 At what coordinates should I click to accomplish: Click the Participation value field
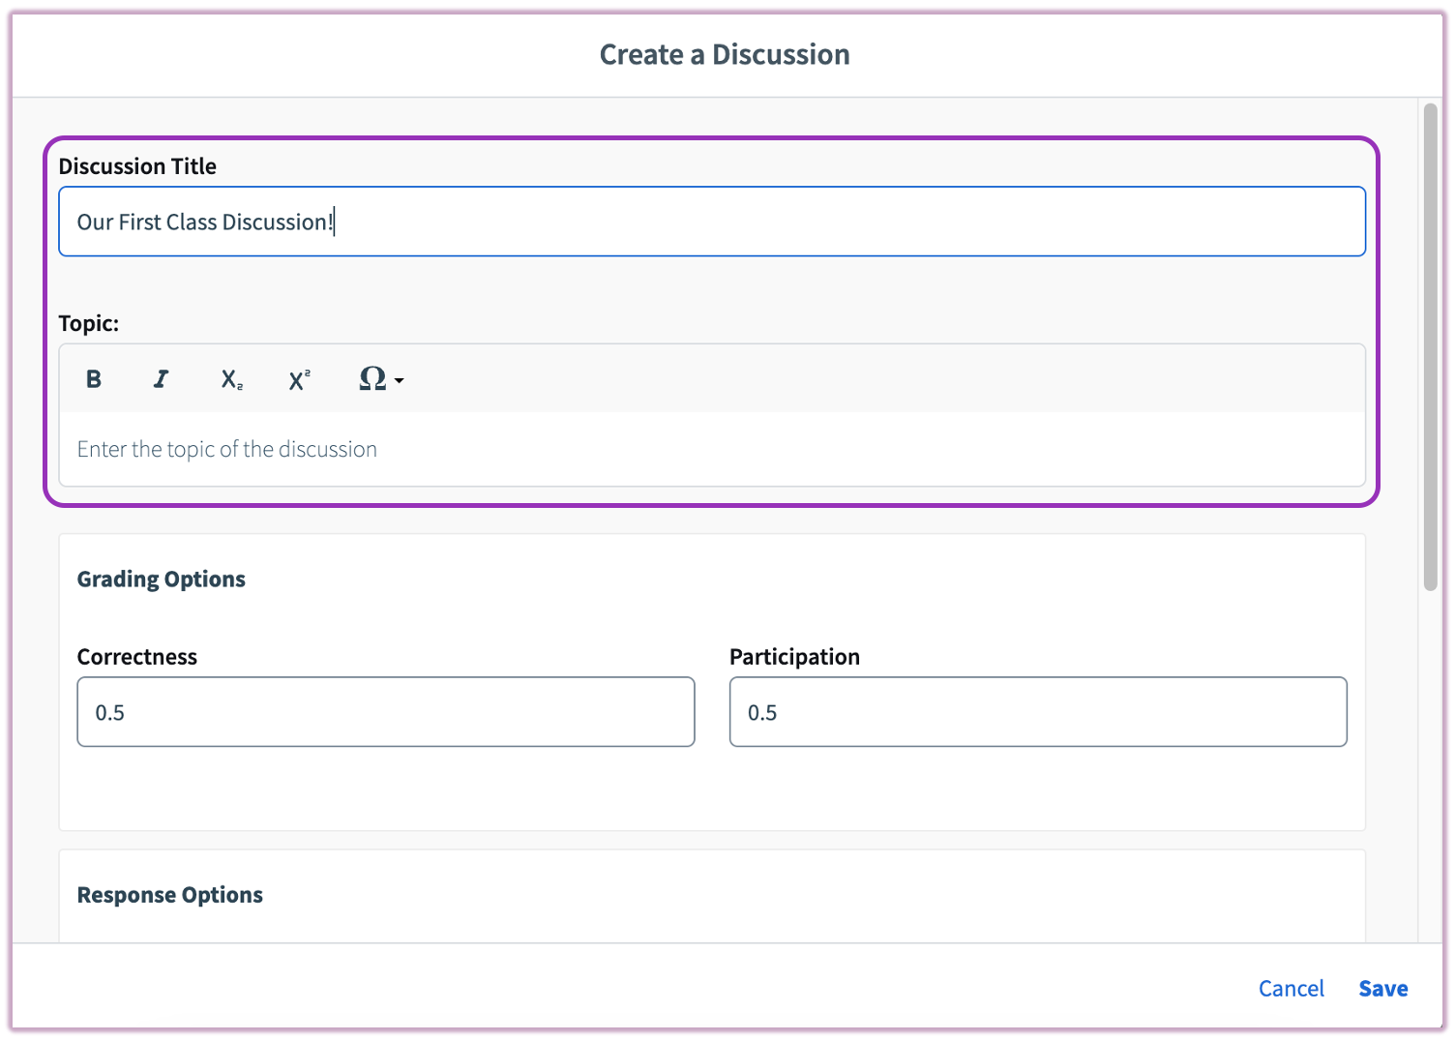(1037, 712)
